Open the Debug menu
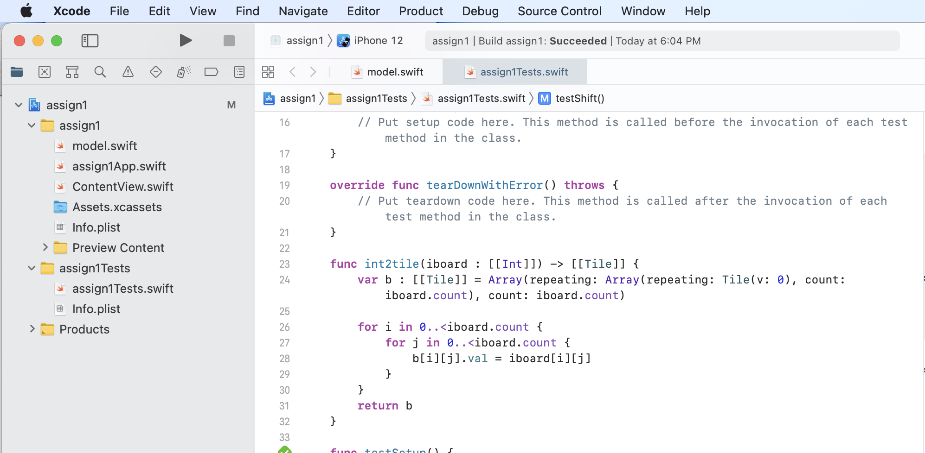 (480, 11)
